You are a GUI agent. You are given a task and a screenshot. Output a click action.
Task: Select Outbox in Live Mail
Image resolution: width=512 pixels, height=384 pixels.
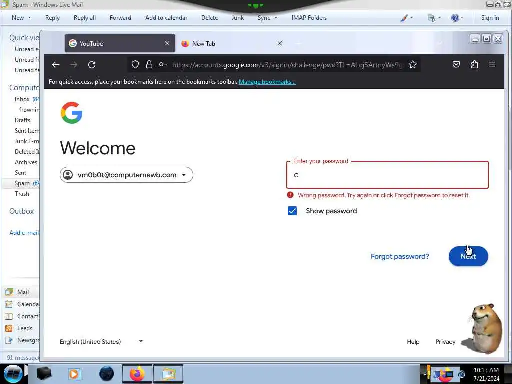tap(21, 211)
